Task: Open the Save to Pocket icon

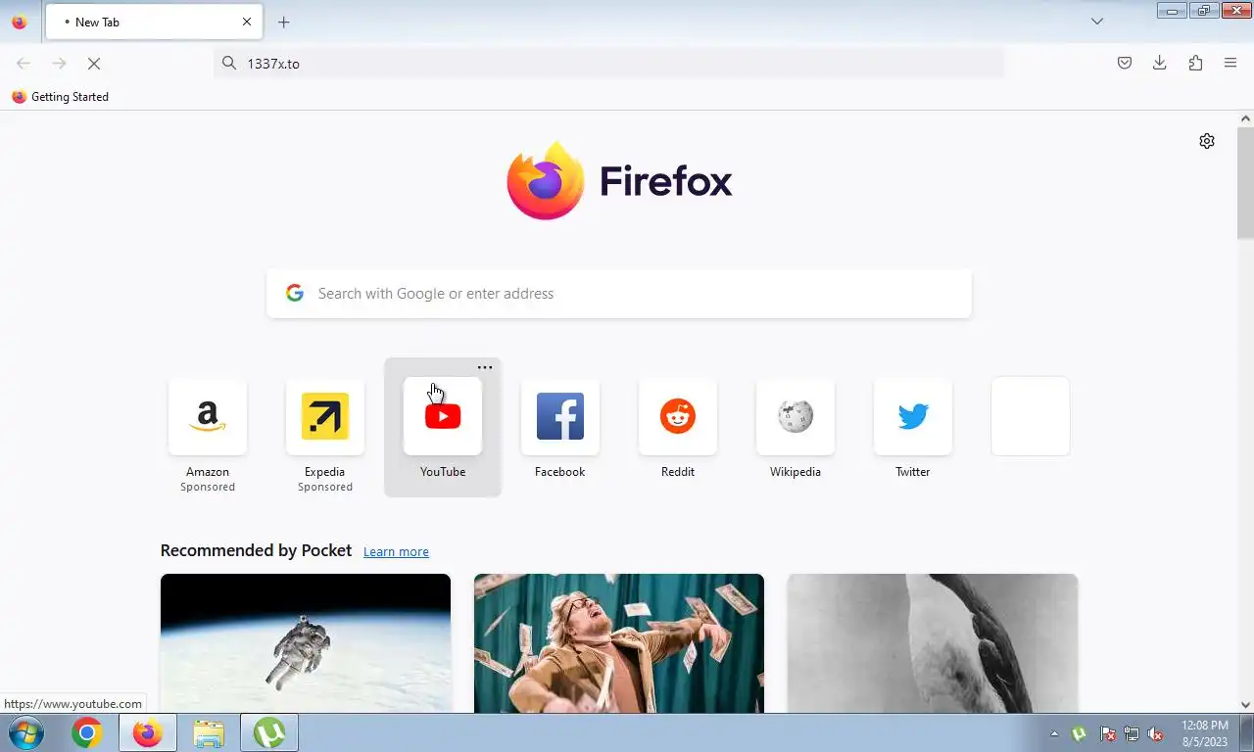Action: [x=1125, y=63]
